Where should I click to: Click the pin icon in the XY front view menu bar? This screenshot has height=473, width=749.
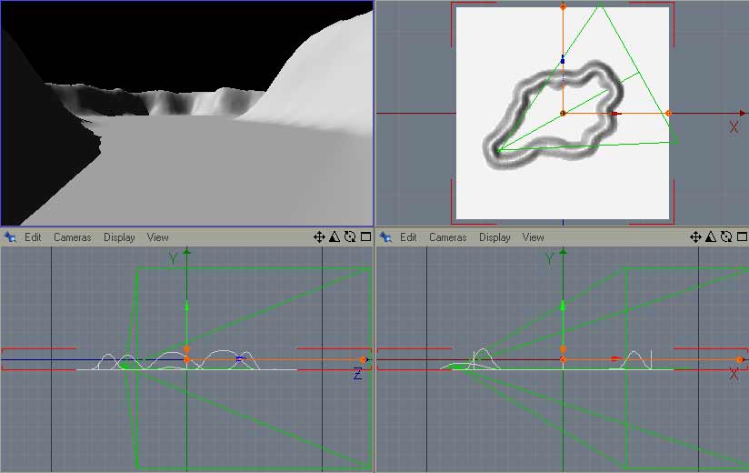pyautogui.click(x=385, y=237)
